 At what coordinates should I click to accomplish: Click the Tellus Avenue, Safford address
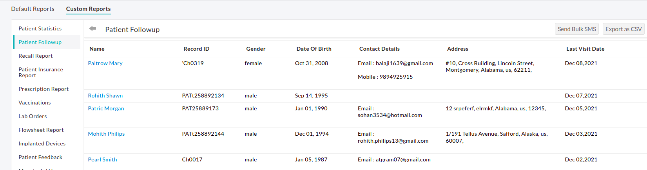coord(497,137)
